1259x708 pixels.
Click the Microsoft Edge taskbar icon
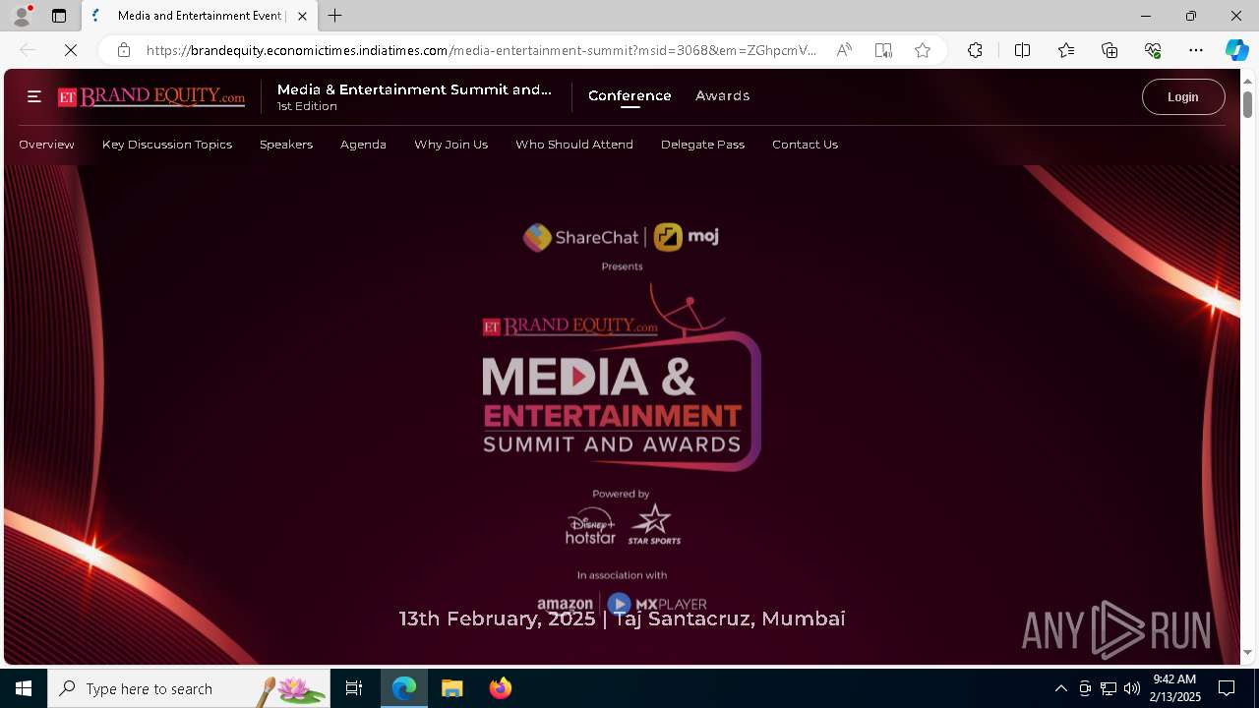tap(404, 688)
